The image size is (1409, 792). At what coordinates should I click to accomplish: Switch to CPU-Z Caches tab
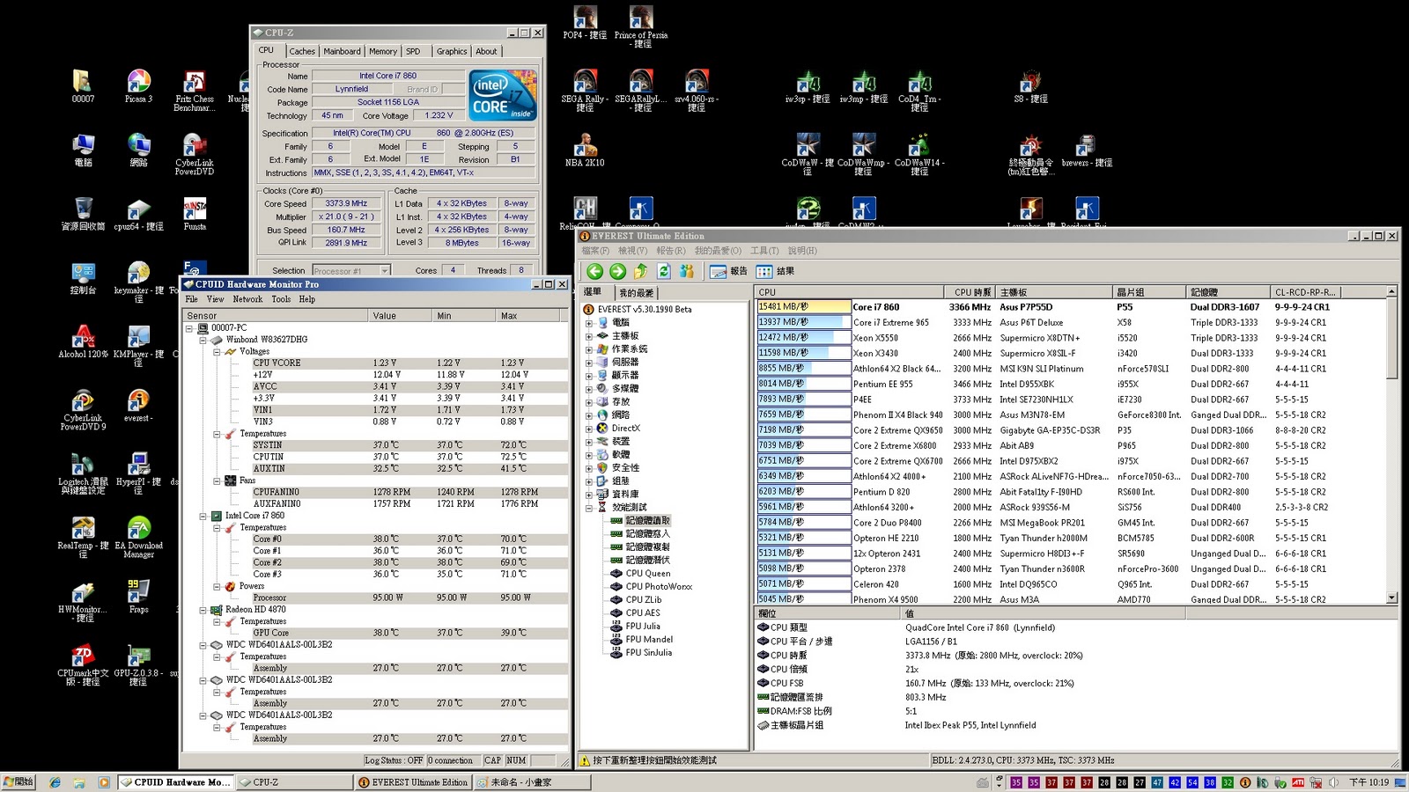click(x=302, y=52)
